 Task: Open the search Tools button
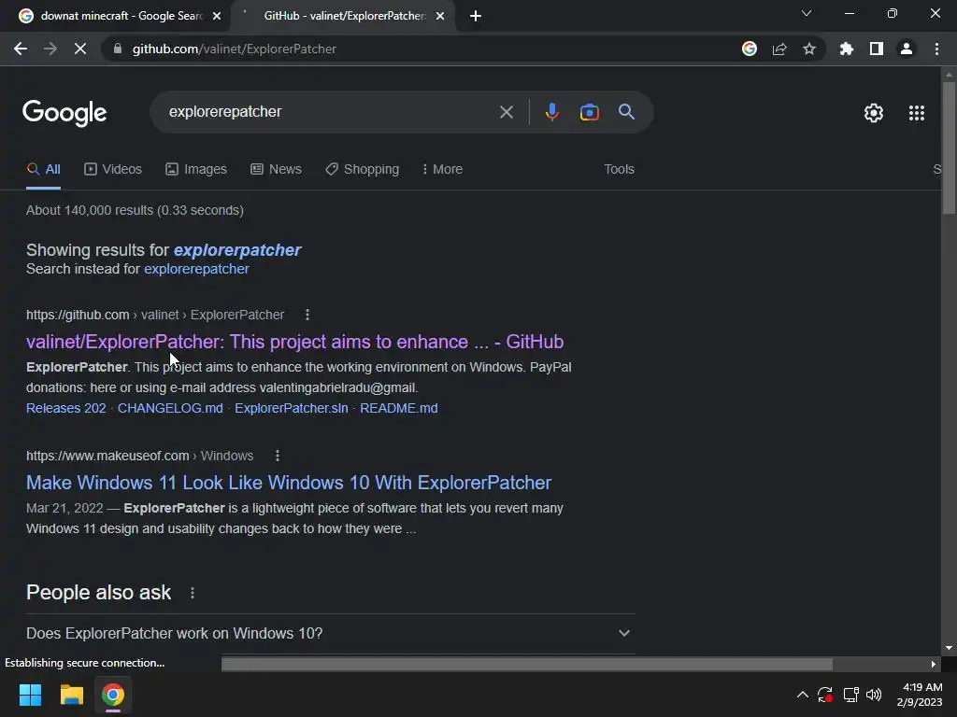(619, 169)
